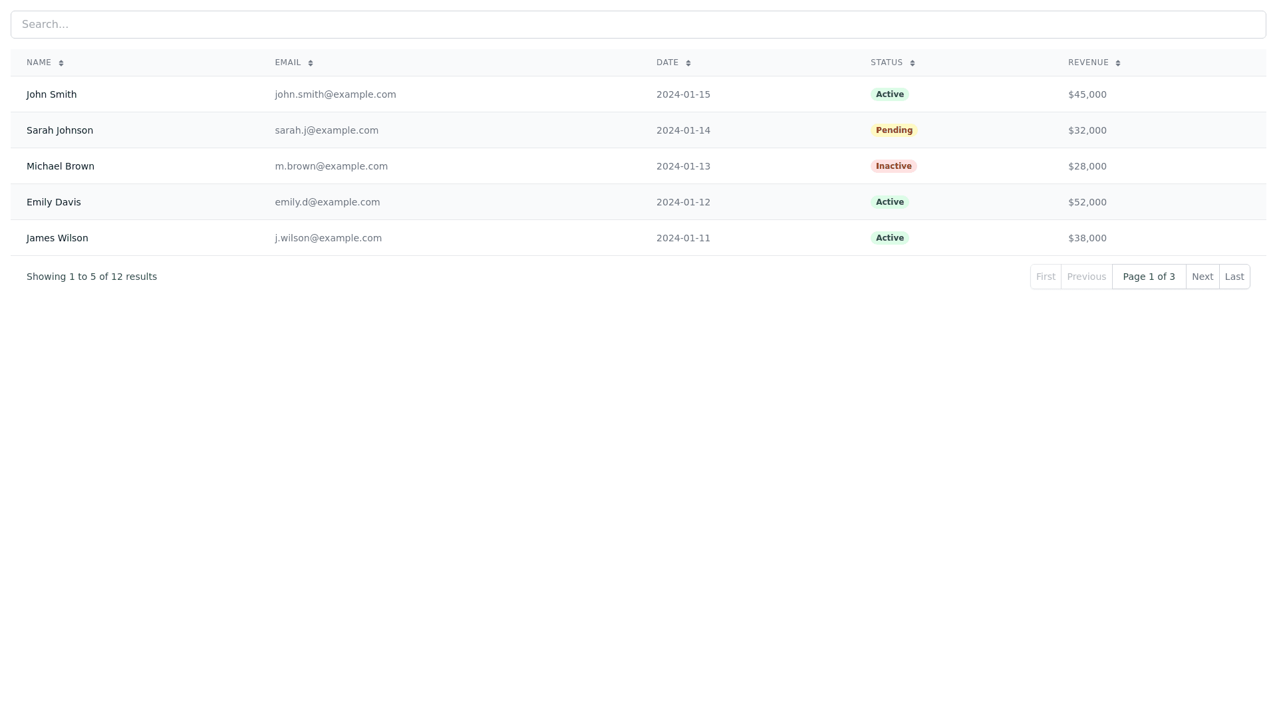Click the sort arrows beside Revenue header
1277x718 pixels.
click(x=1118, y=63)
